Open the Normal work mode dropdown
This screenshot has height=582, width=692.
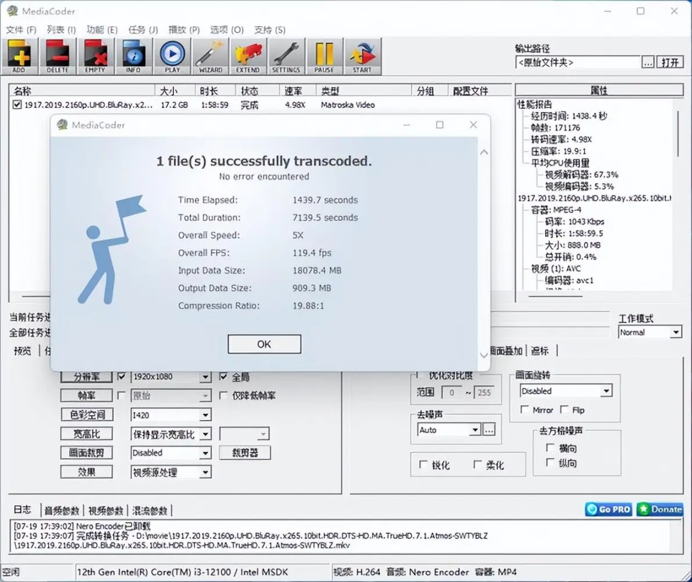pos(676,332)
